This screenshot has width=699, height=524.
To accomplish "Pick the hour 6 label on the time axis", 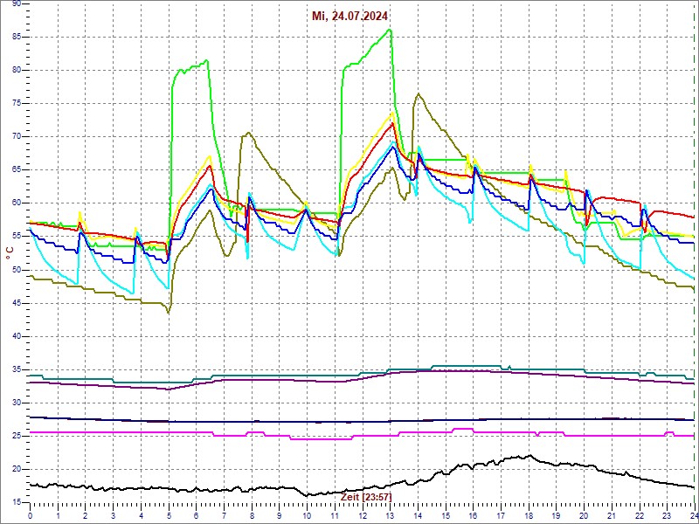I will [x=197, y=514].
